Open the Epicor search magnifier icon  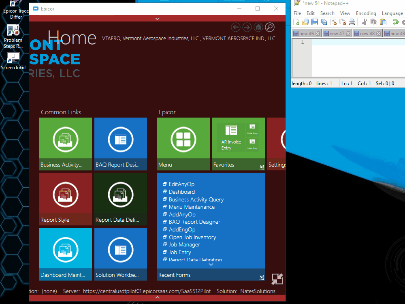[x=270, y=27]
